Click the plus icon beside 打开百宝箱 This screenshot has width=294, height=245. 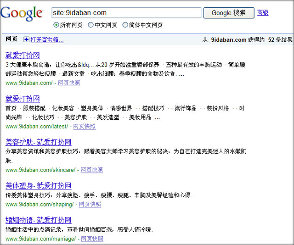(27, 39)
